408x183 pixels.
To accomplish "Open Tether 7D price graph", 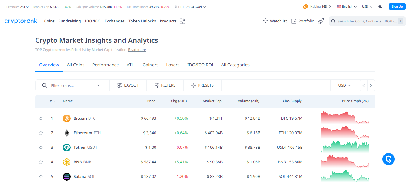I will click(345, 147).
